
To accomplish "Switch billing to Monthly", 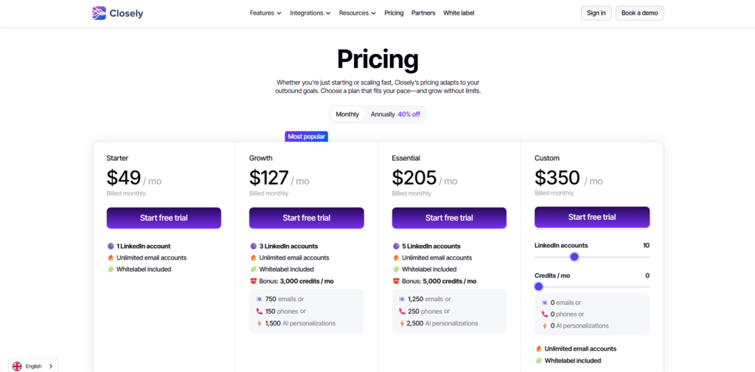I will click(x=347, y=114).
